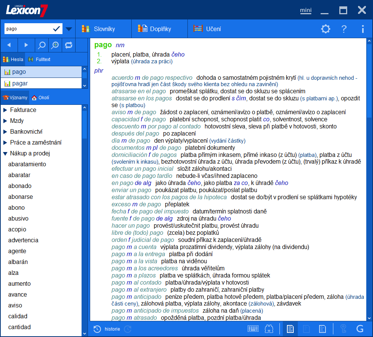
Task: Open the virtual keyboard icon
Action: 253,329
